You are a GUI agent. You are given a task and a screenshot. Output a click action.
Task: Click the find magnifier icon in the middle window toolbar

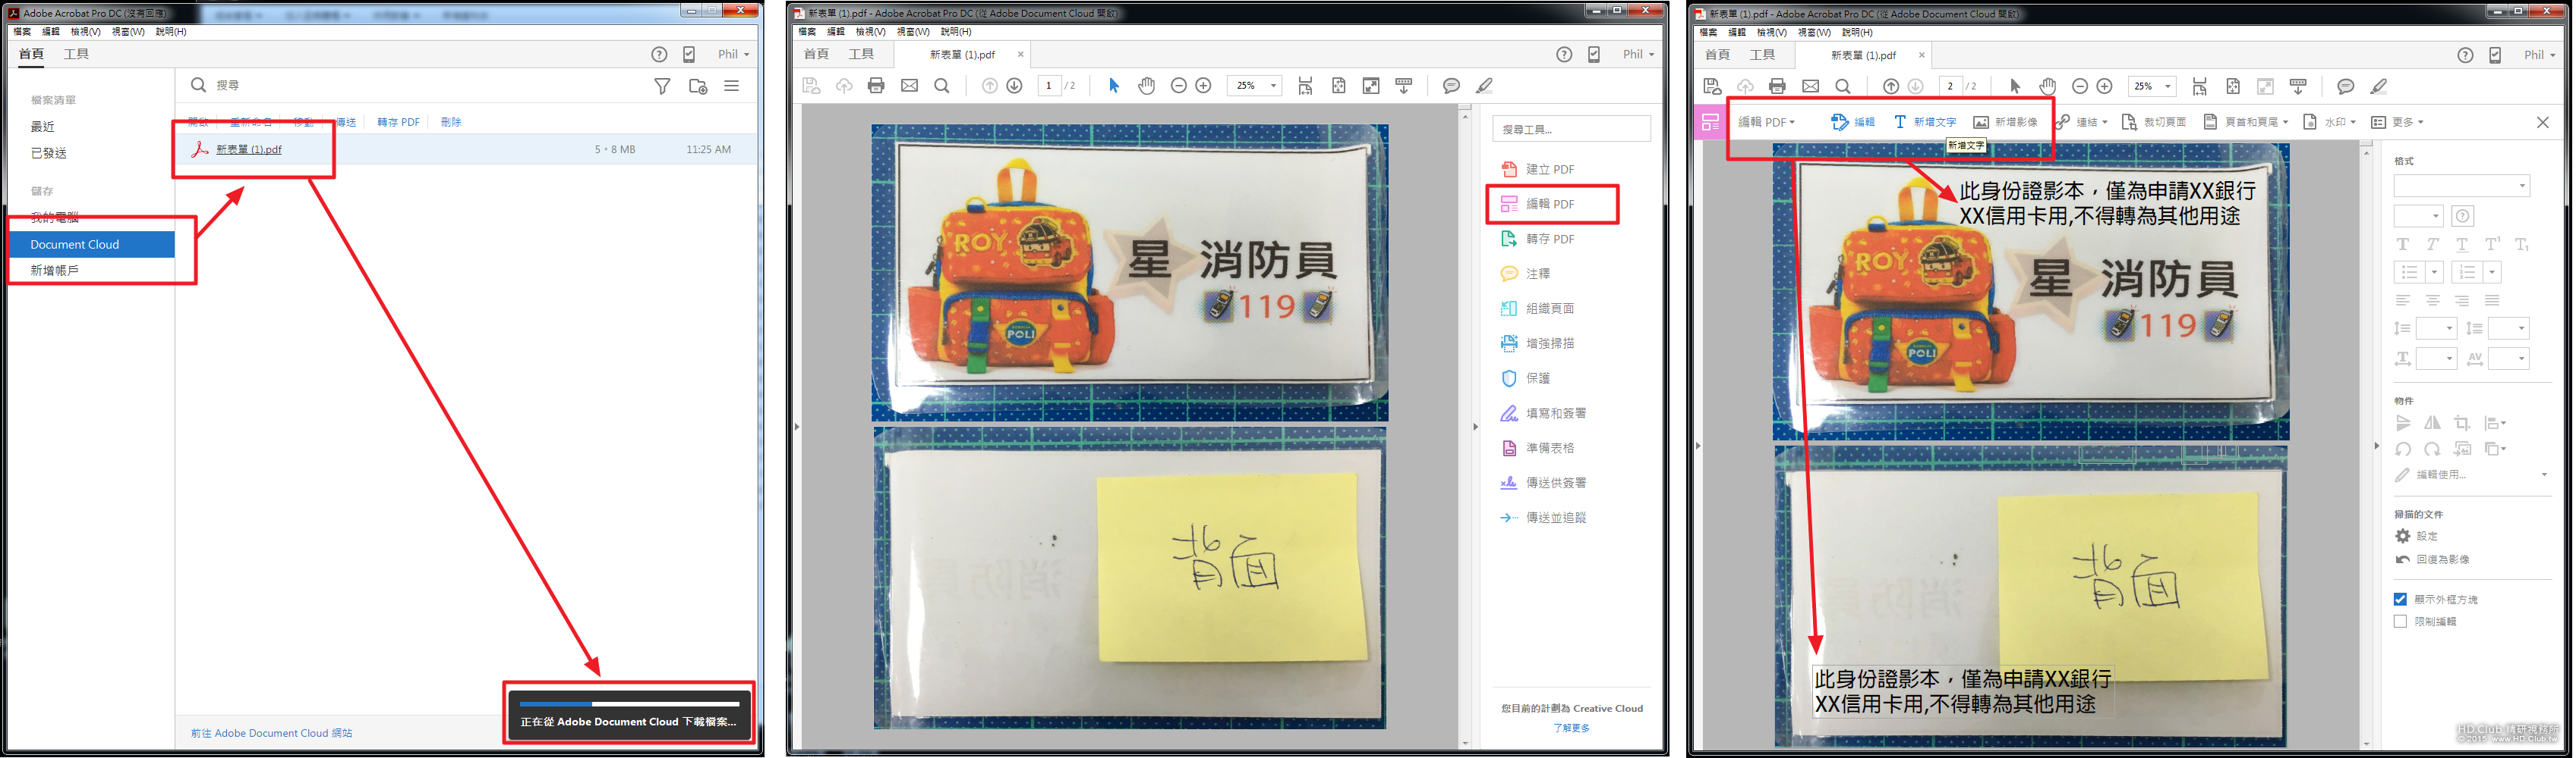(x=942, y=86)
